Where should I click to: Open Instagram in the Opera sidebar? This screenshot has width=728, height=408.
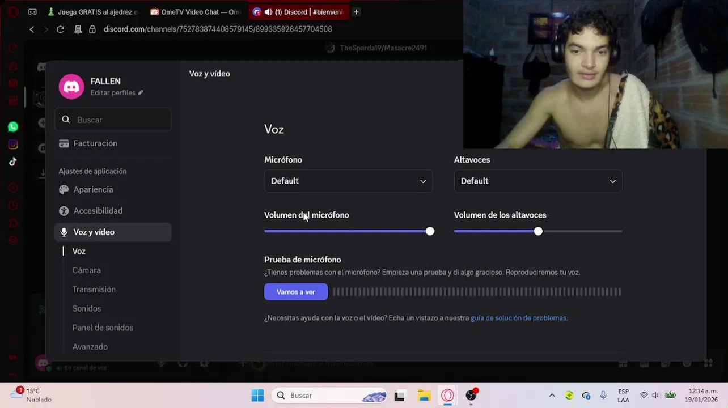coord(13,144)
